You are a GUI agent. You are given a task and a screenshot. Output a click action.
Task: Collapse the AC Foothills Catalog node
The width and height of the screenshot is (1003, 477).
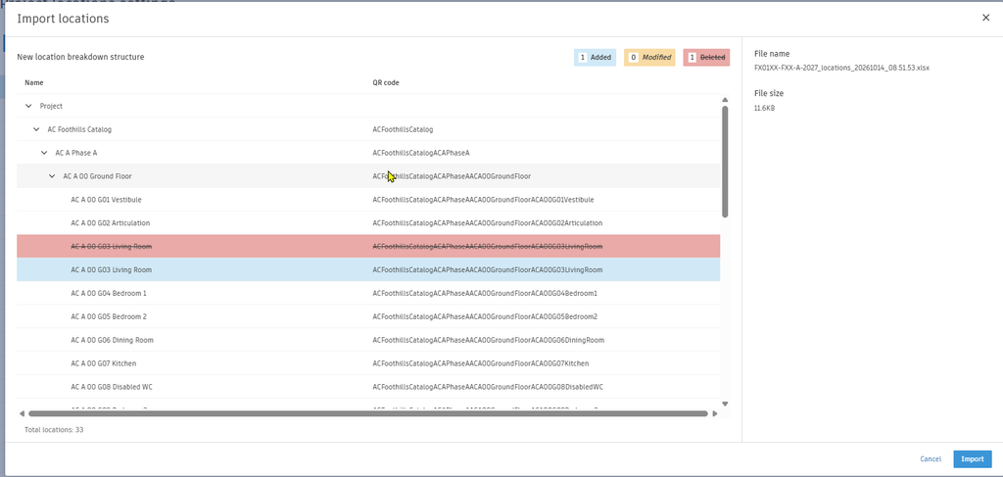pyautogui.click(x=36, y=129)
